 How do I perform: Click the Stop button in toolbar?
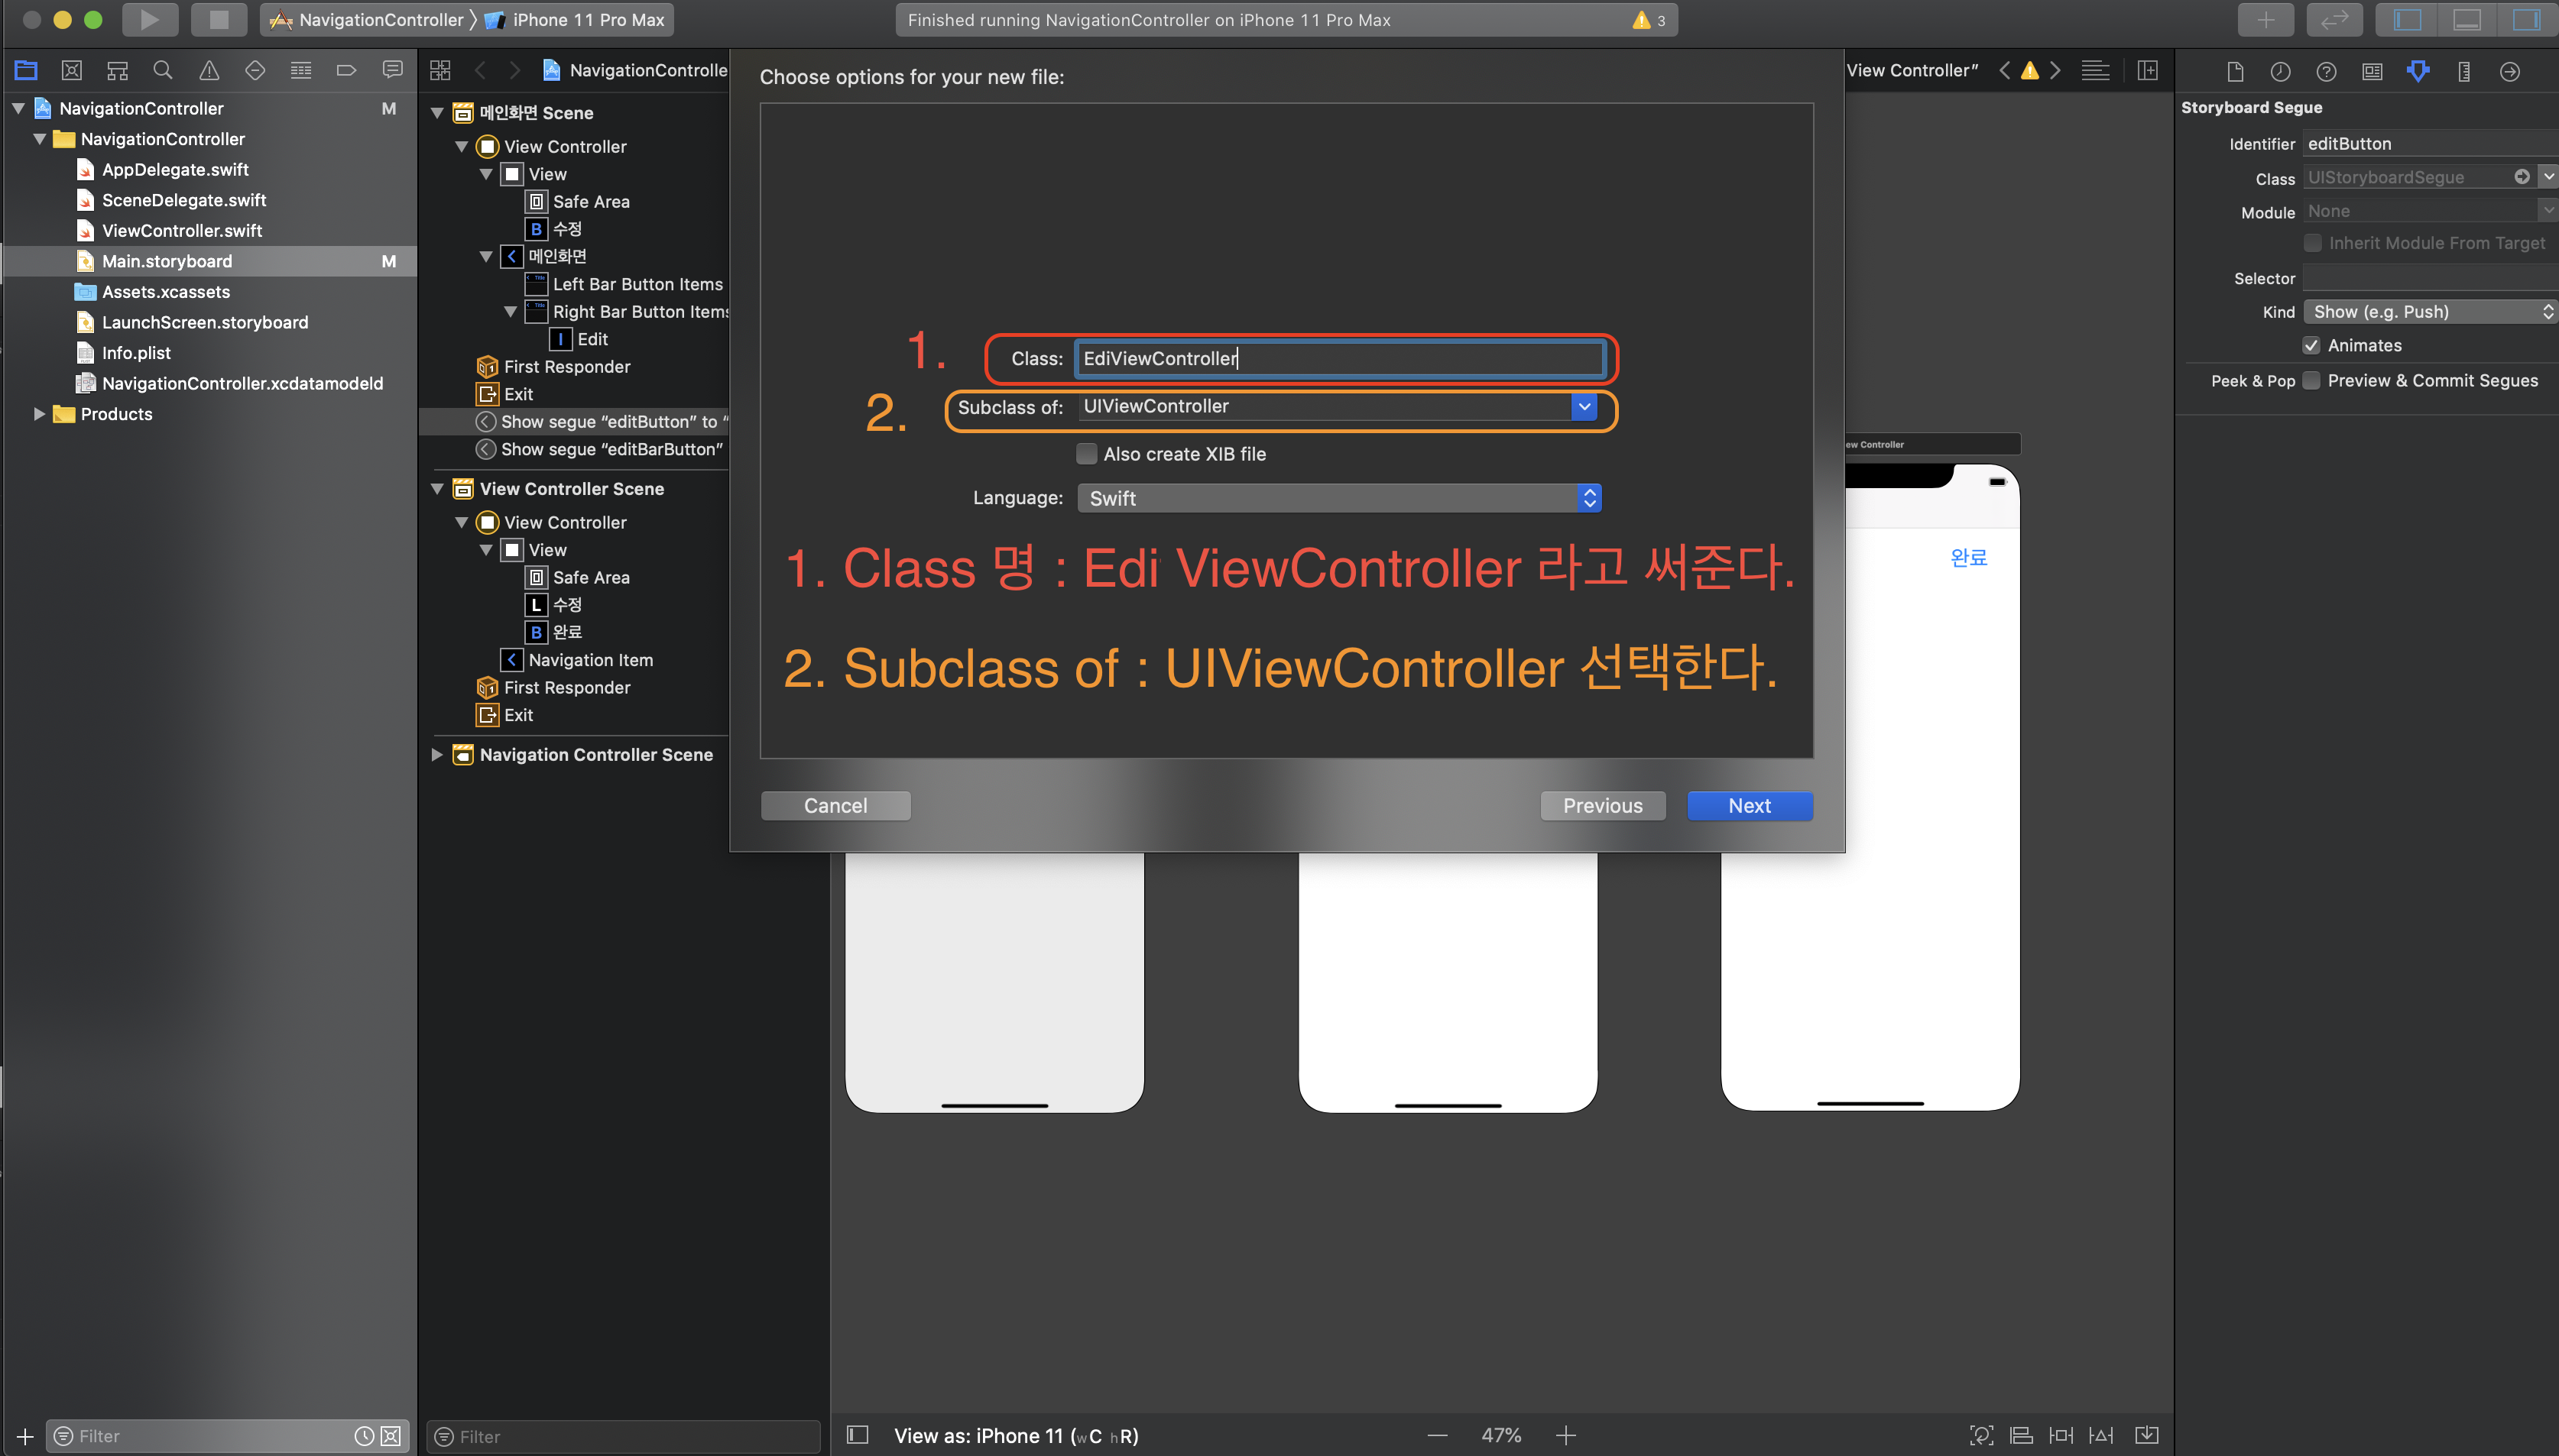pos(218,19)
